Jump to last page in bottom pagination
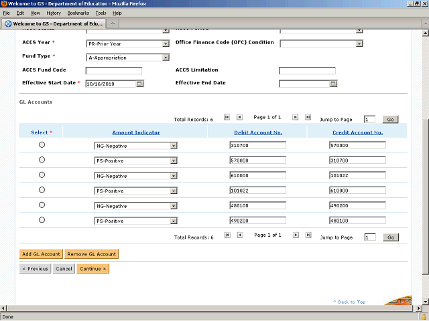429x321 pixels. coord(308,235)
